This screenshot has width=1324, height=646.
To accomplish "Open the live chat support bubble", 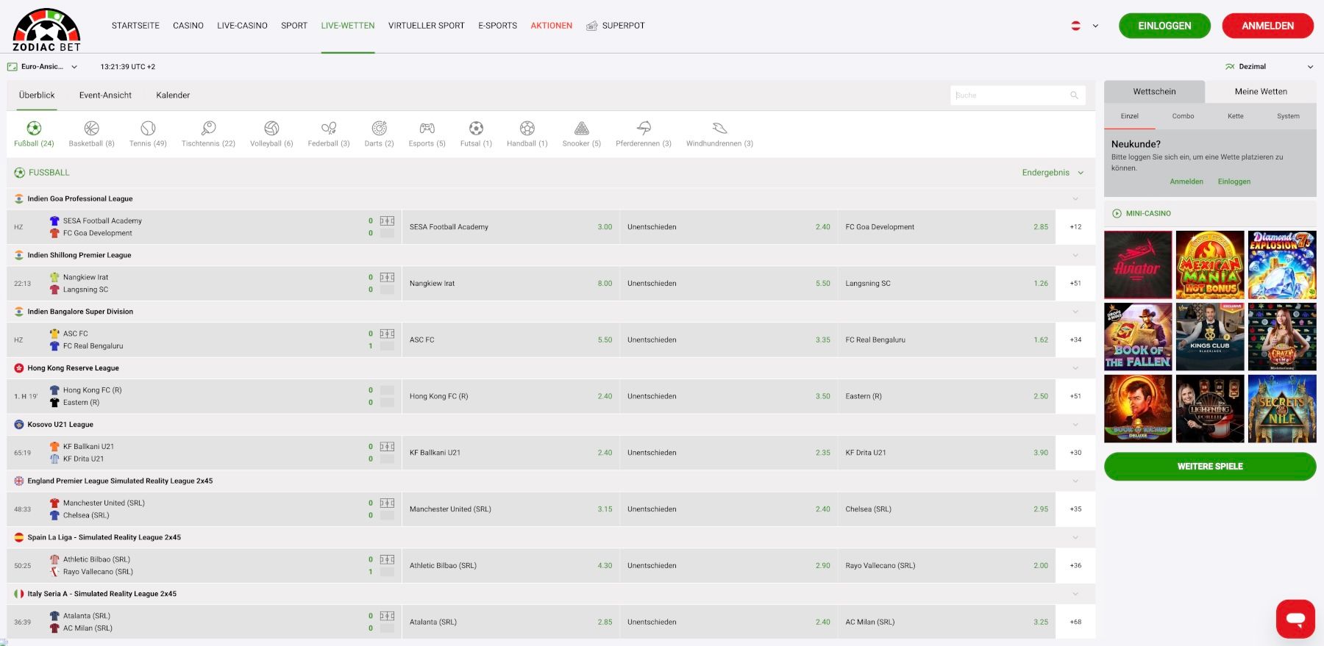I will (x=1295, y=619).
